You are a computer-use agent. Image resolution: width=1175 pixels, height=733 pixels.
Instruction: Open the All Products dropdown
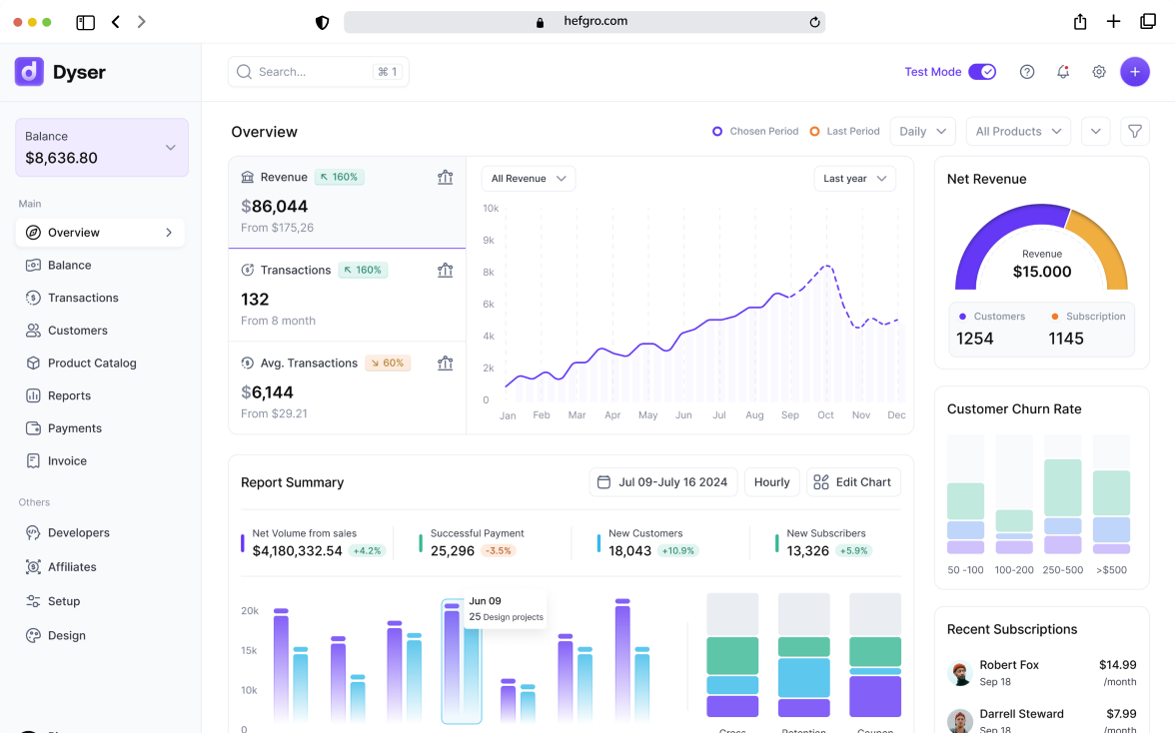(1018, 131)
